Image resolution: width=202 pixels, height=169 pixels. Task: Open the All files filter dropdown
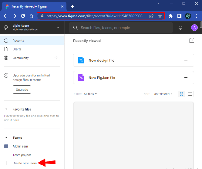tap(90, 94)
